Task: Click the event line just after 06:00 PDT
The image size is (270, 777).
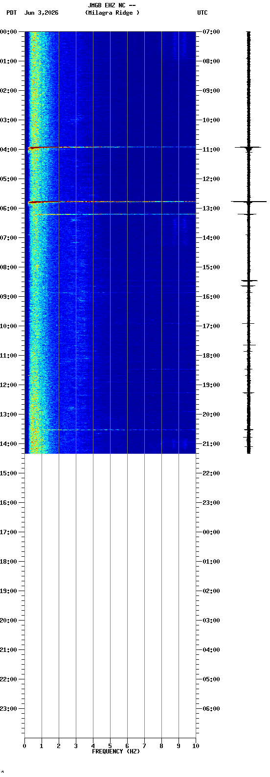Action: point(117,214)
